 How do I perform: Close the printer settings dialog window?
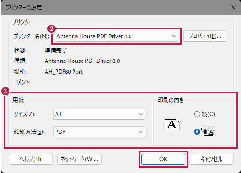click(x=233, y=7)
